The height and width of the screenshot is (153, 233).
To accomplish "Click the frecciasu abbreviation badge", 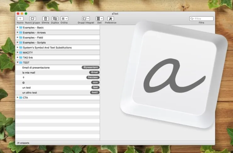I will (93, 77).
